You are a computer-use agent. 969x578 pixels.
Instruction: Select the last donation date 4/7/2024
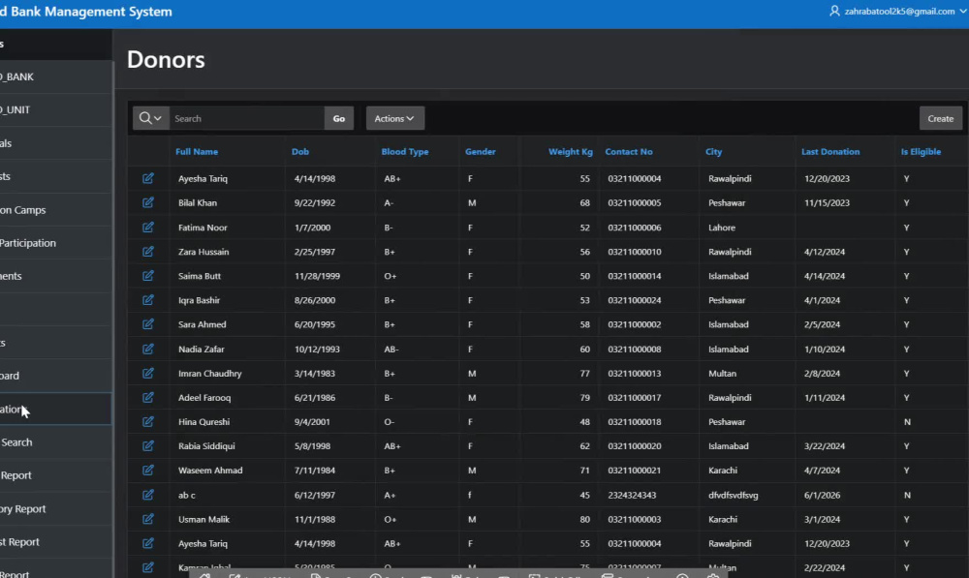822,470
